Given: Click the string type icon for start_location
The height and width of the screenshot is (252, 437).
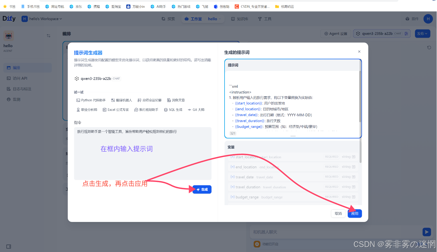Looking at the screenshot, I should (x=354, y=157).
